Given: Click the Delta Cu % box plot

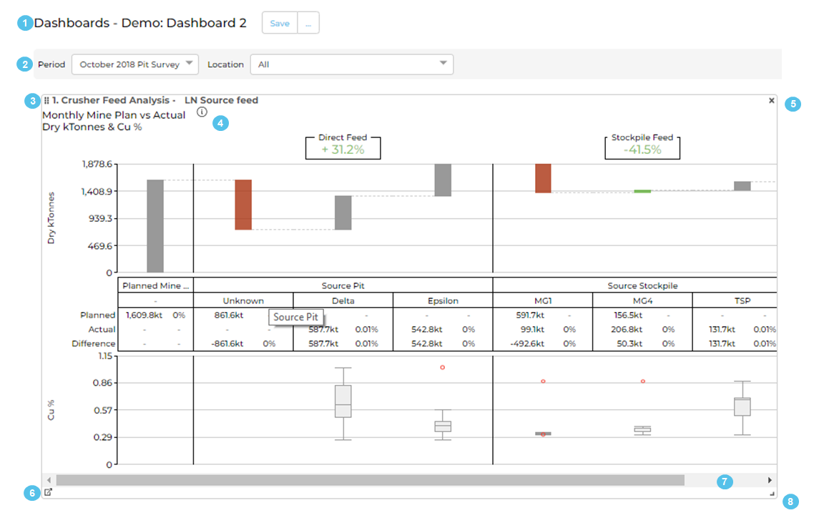Looking at the screenshot, I should pyautogui.click(x=343, y=401).
